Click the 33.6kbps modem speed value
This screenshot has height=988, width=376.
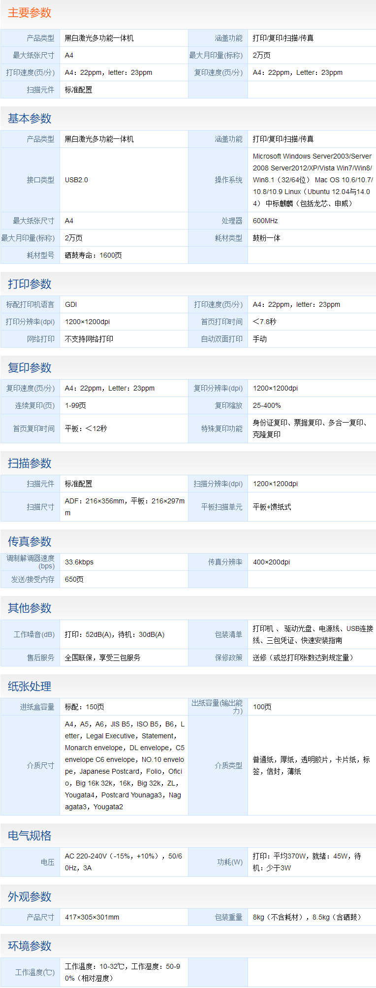tap(79, 562)
